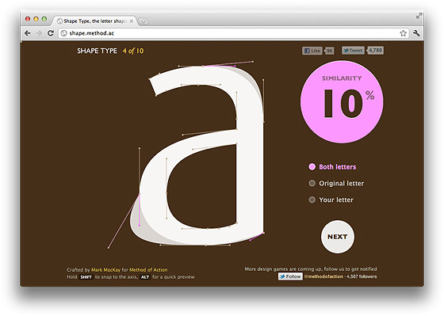Click the macOS yellow minimize window button
Screen dimensions: 444x316
click(x=36, y=19)
